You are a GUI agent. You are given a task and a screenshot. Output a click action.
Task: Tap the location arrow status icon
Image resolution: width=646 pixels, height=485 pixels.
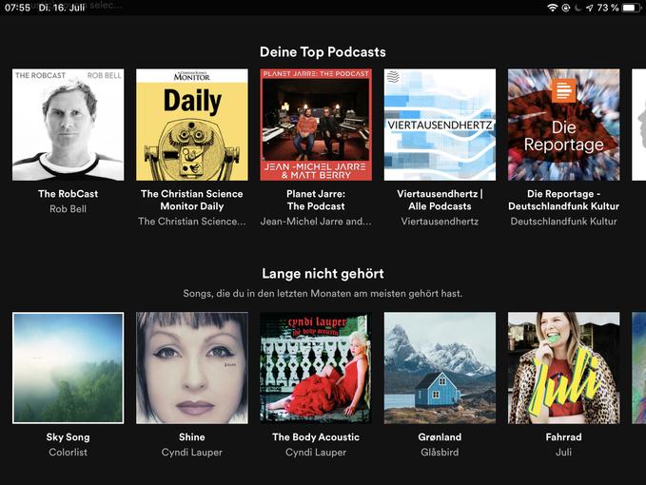590,8
